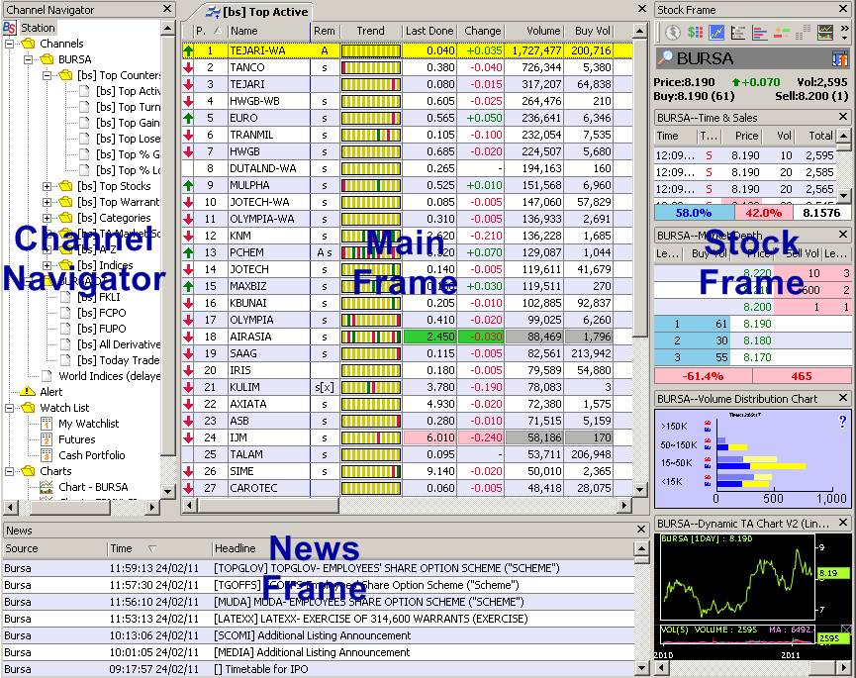The height and width of the screenshot is (678, 856).
Task: Click the buy/sell arrows icon beside BURSA
Action: 839,58
